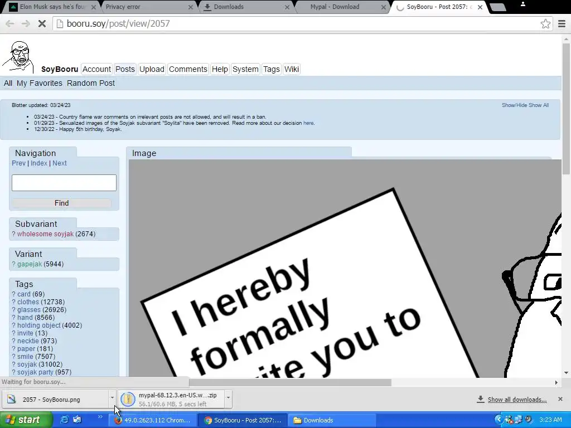Screen dimensions: 571x428
Task: Close the Elon Musk tab
Action: pos(94,7)
